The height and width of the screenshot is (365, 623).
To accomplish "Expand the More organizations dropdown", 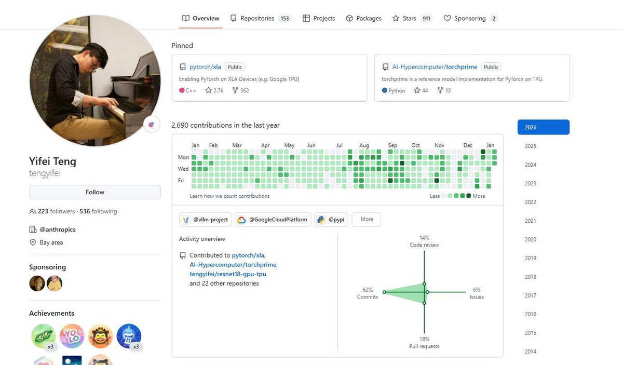I will (x=367, y=220).
